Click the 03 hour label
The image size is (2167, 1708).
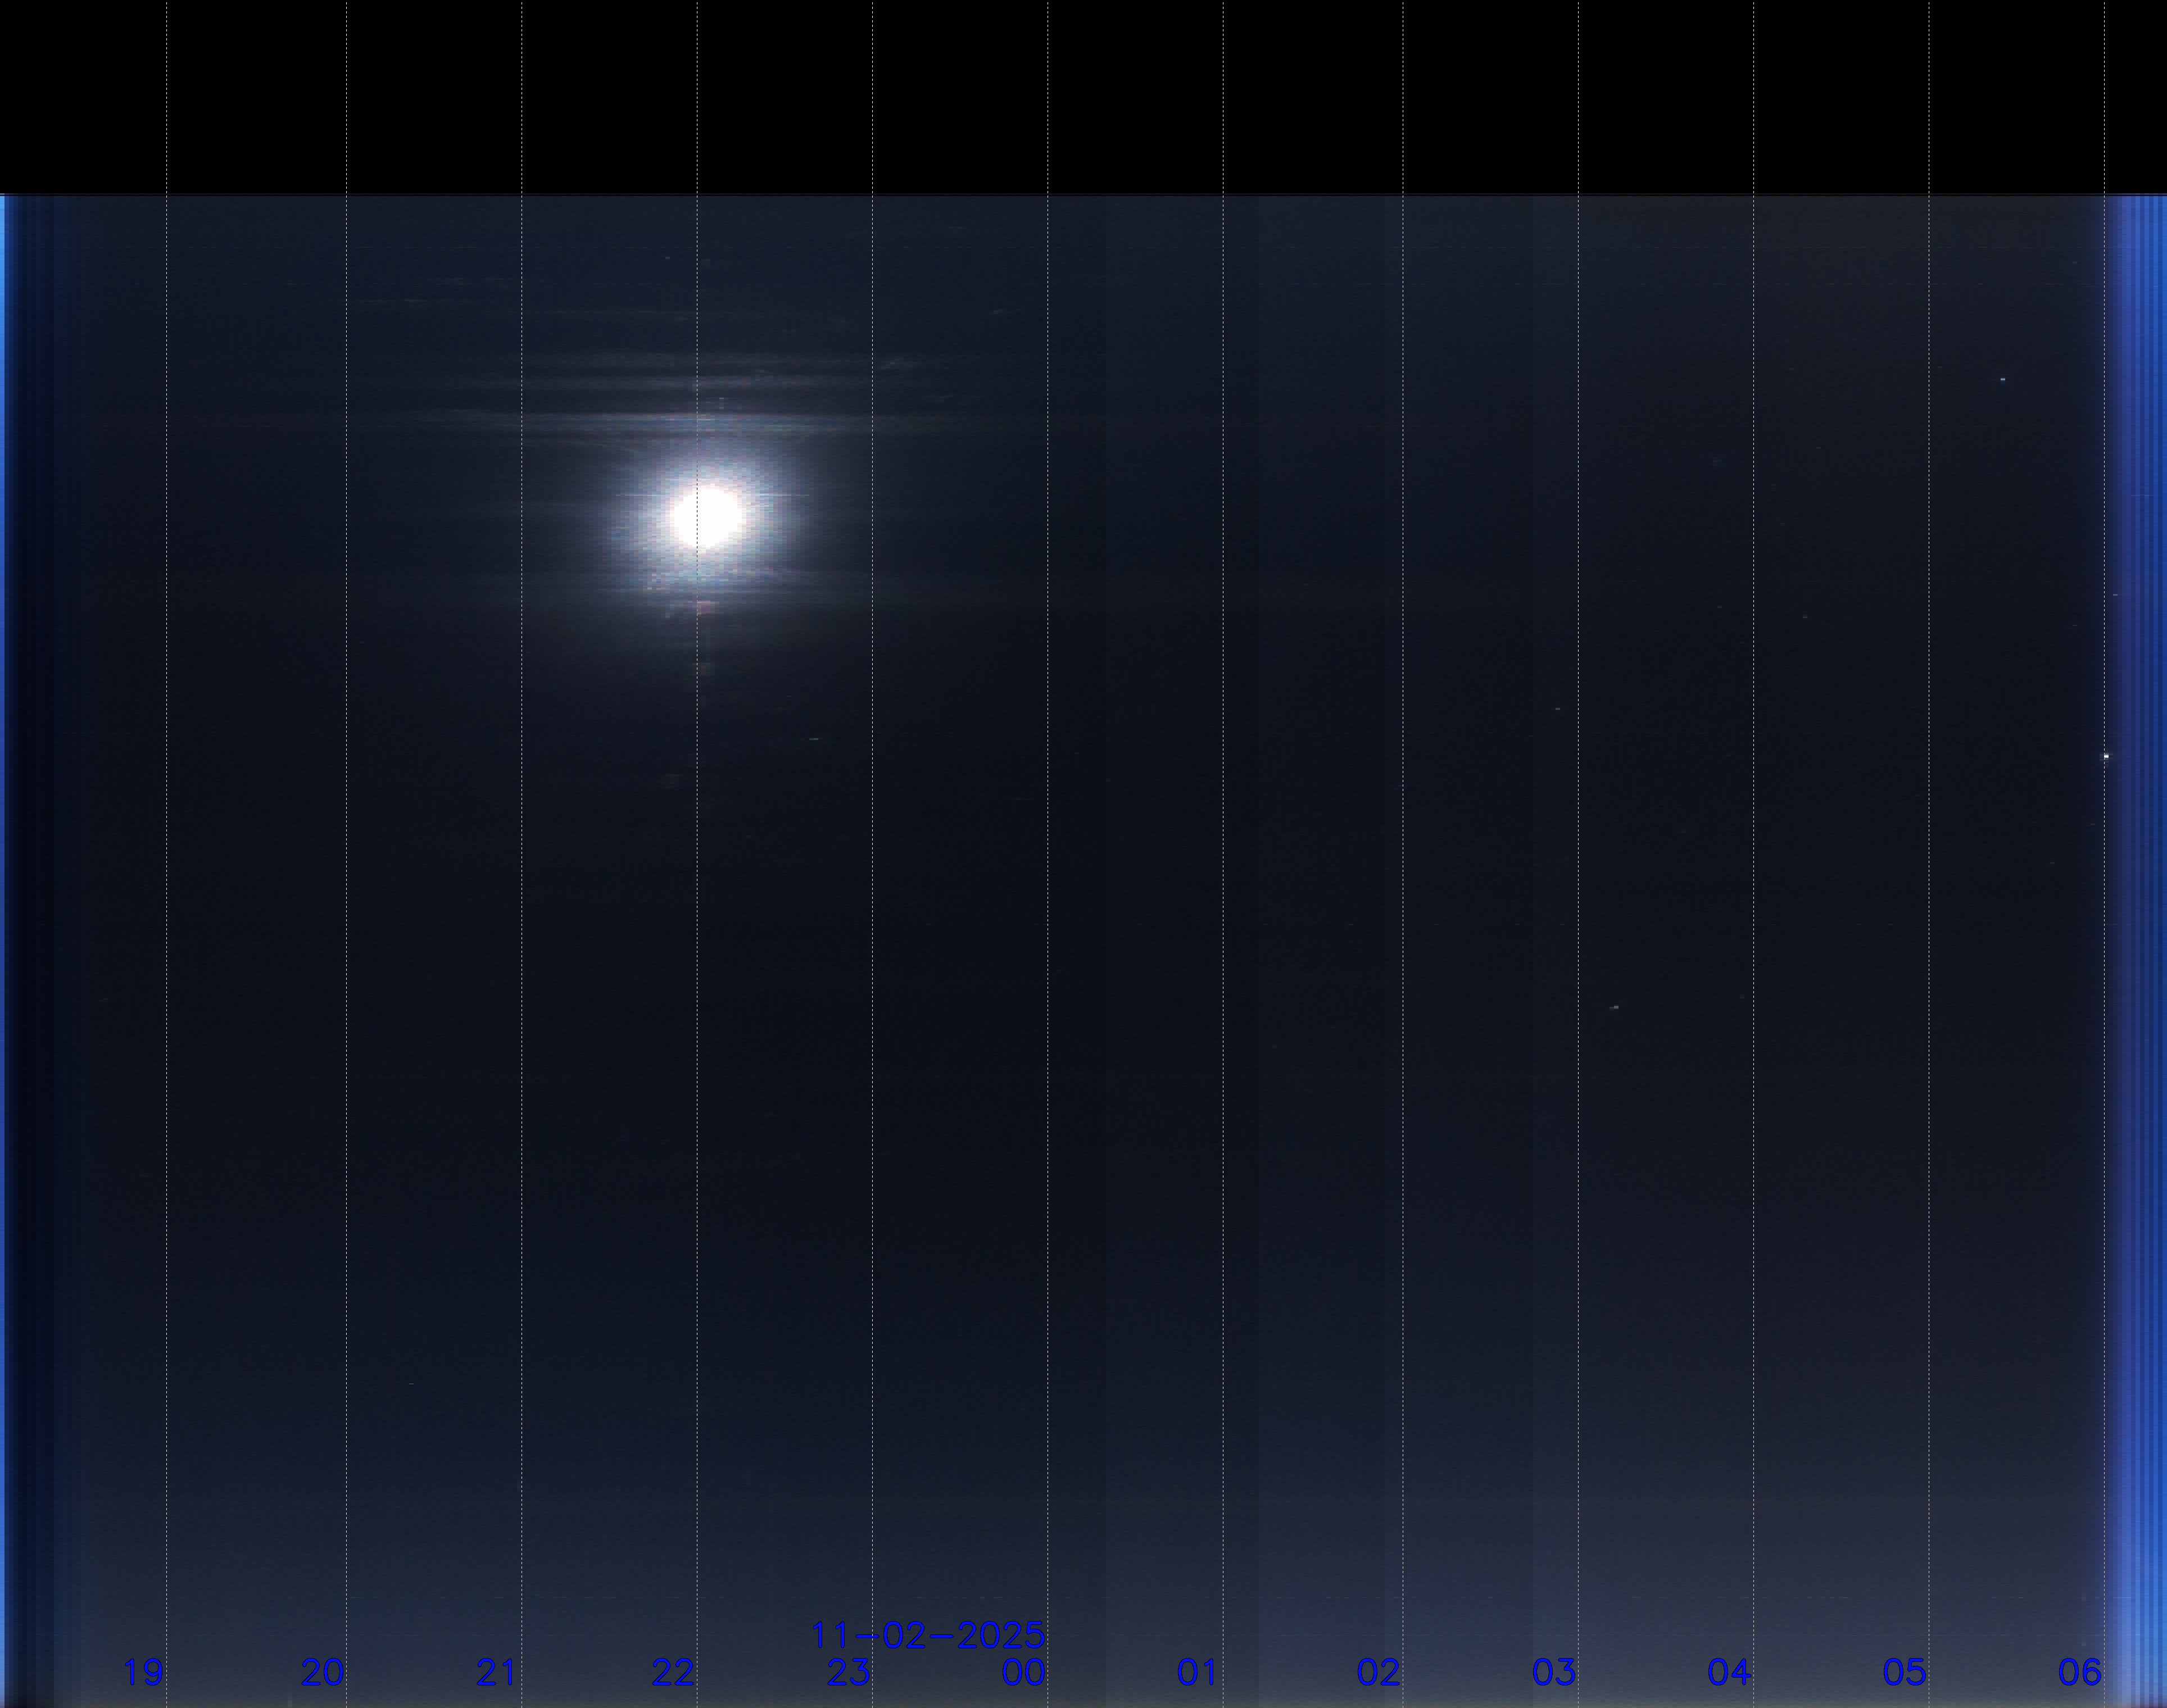[x=1554, y=1672]
